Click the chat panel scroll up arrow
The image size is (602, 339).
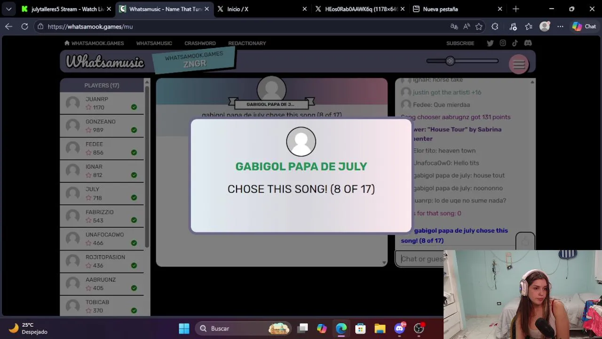pyautogui.click(x=532, y=82)
